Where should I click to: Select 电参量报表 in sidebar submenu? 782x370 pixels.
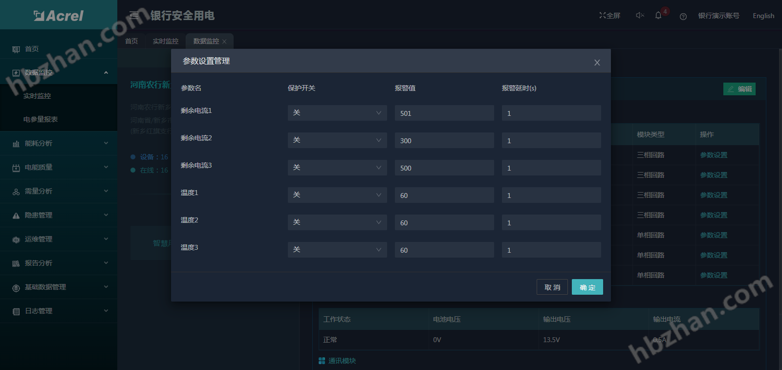pyautogui.click(x=41, y=119)
